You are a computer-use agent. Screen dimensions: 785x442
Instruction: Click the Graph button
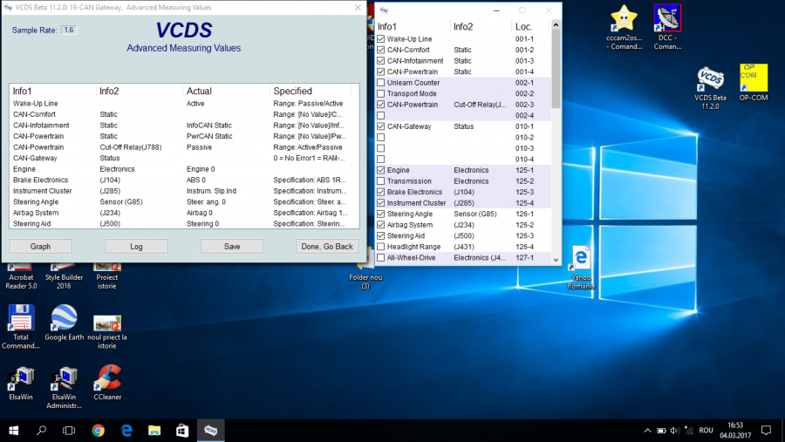tap(41, 247)
